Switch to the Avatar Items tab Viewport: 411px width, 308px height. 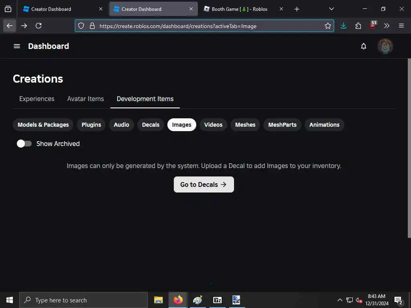tap(85, 99)
